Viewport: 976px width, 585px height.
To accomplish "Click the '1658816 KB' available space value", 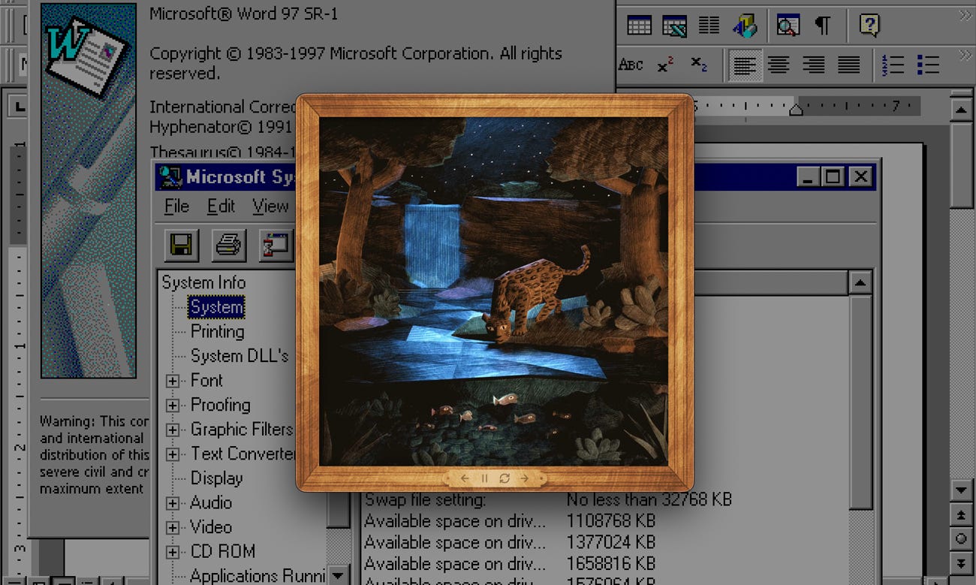I will click(x=611, y=562).
